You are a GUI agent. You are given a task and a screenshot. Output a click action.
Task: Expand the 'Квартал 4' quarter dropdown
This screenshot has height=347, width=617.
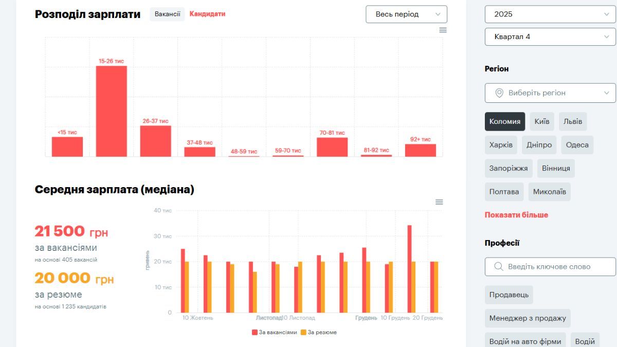550,37
